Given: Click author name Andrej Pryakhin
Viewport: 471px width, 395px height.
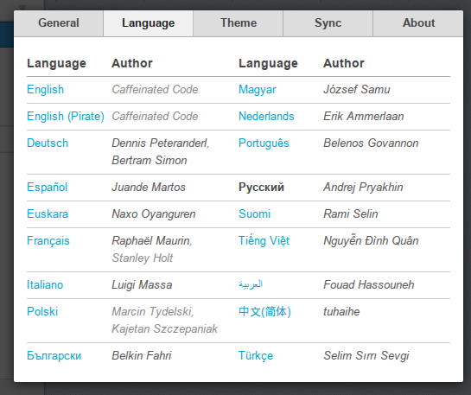Looking at the screenshot, I should pos(363,188).
